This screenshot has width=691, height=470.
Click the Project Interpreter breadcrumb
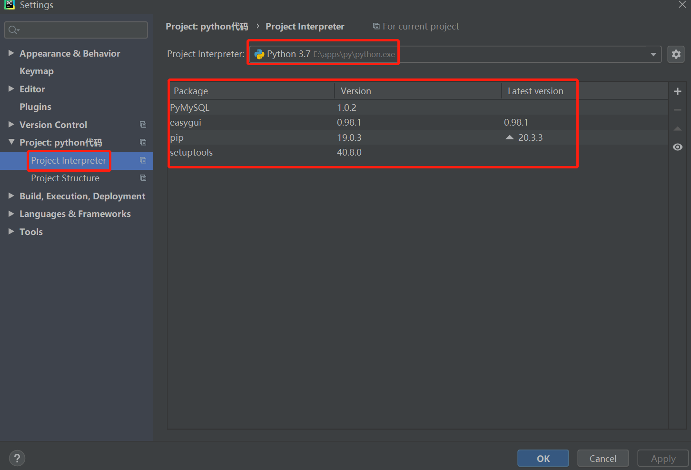coord(305,27)
